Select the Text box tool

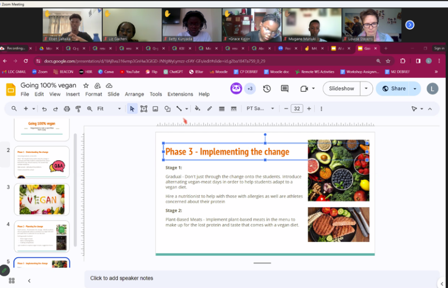point(144,109)
